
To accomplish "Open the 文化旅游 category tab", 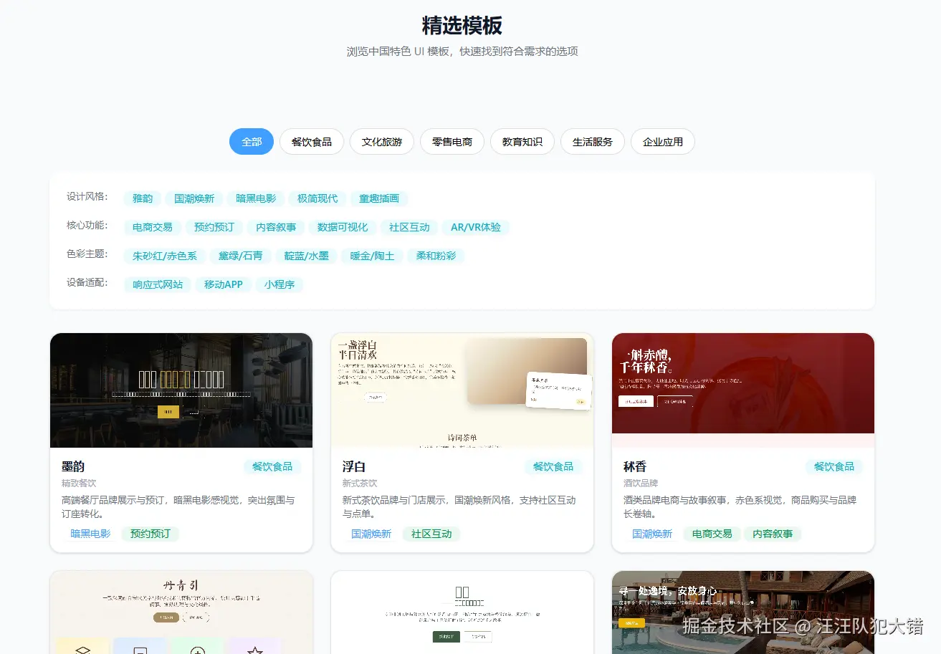I will [x=381, y=141].
